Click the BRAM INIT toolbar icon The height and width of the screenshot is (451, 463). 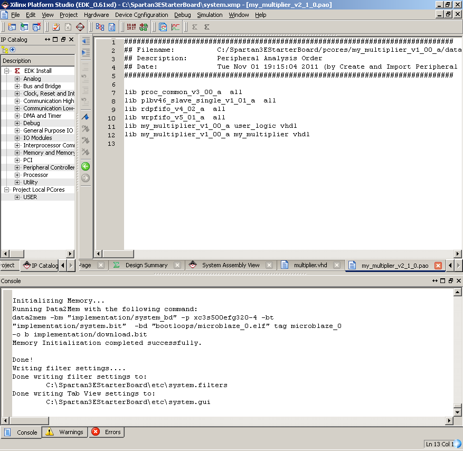(x=131, y=27)
